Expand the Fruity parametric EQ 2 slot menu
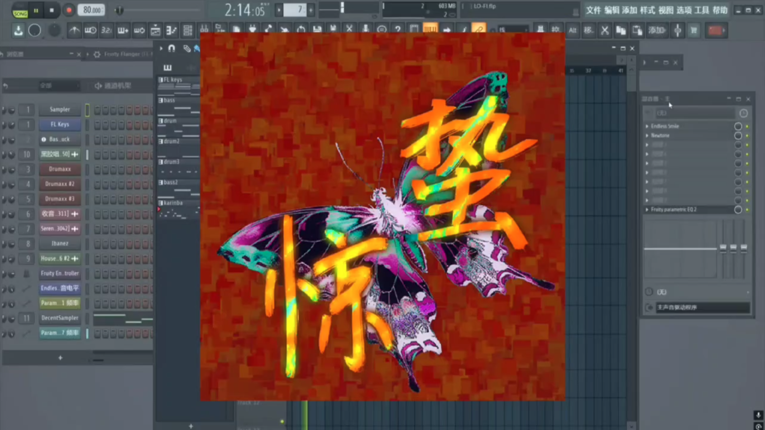 [x=647, y=209]
